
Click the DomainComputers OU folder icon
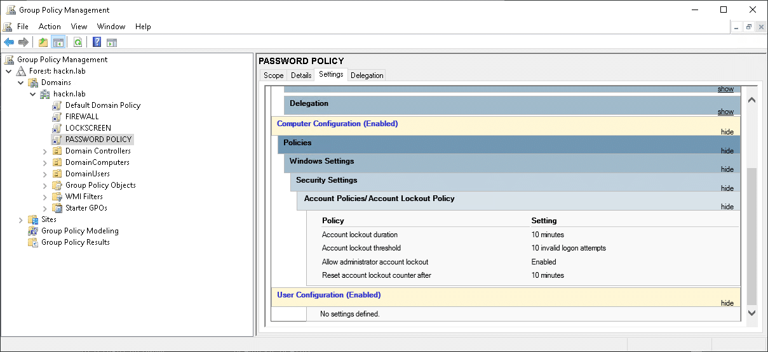(57, 162)
